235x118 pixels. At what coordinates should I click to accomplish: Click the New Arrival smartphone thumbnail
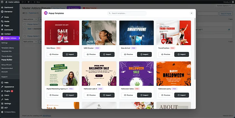(136, 33)
